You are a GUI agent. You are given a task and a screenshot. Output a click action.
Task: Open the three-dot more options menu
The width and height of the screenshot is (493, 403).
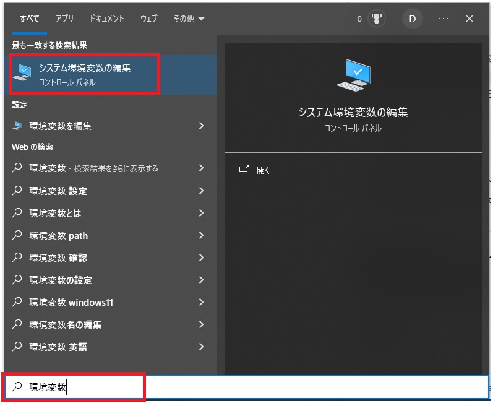[x=444, y=19]
